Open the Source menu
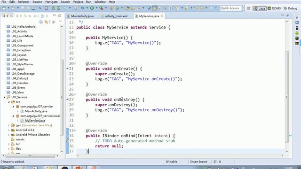 click(x=37, y=2)
